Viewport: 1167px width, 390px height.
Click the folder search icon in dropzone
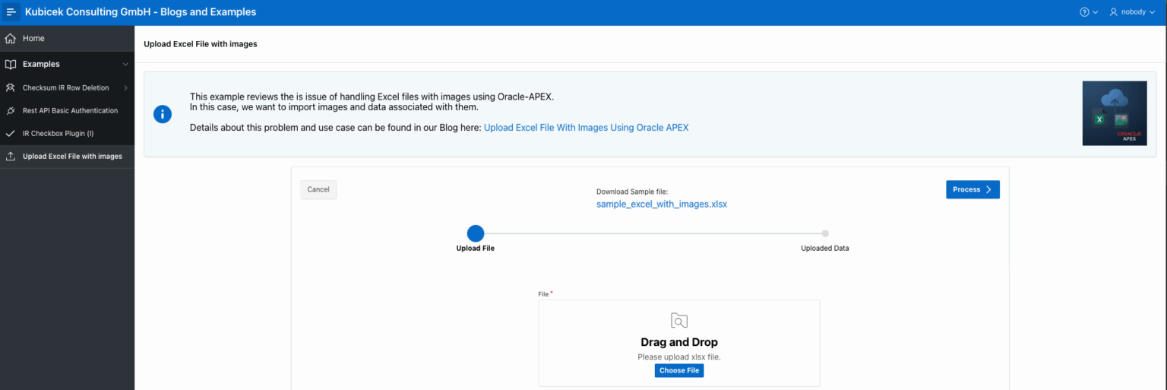tap(679, 321)
